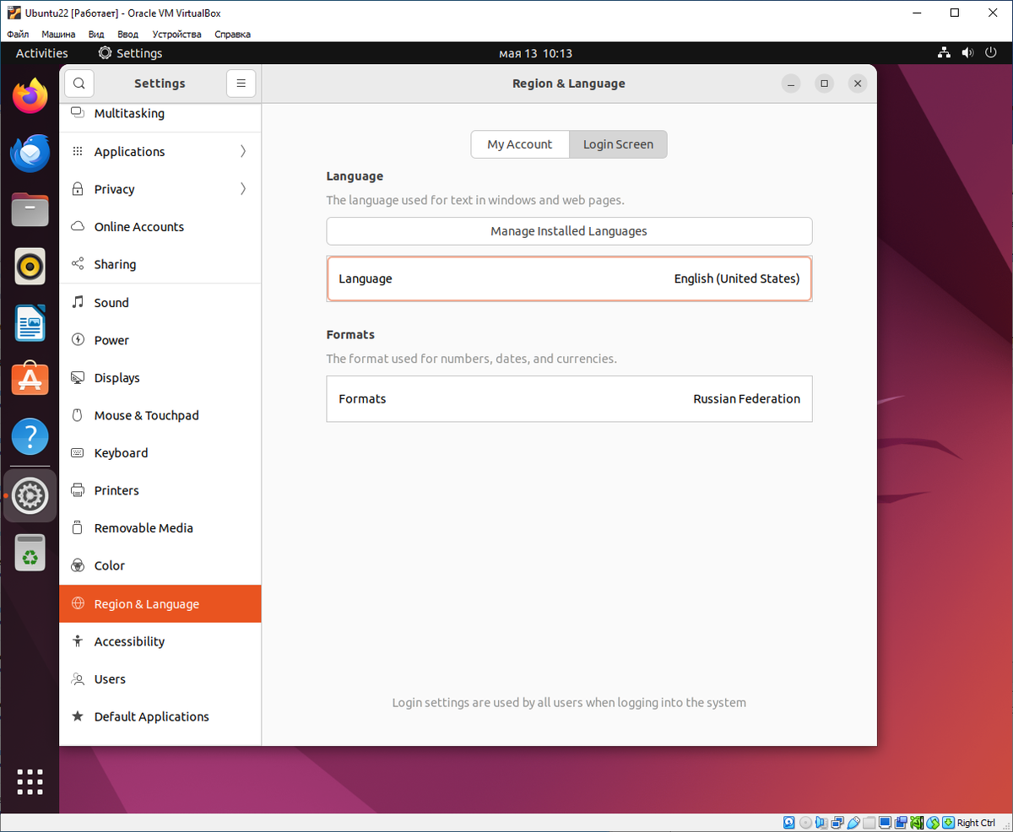Open Power settings panel
The width and height of the screenshot is (1013, 832).
[x=160, y=340]
